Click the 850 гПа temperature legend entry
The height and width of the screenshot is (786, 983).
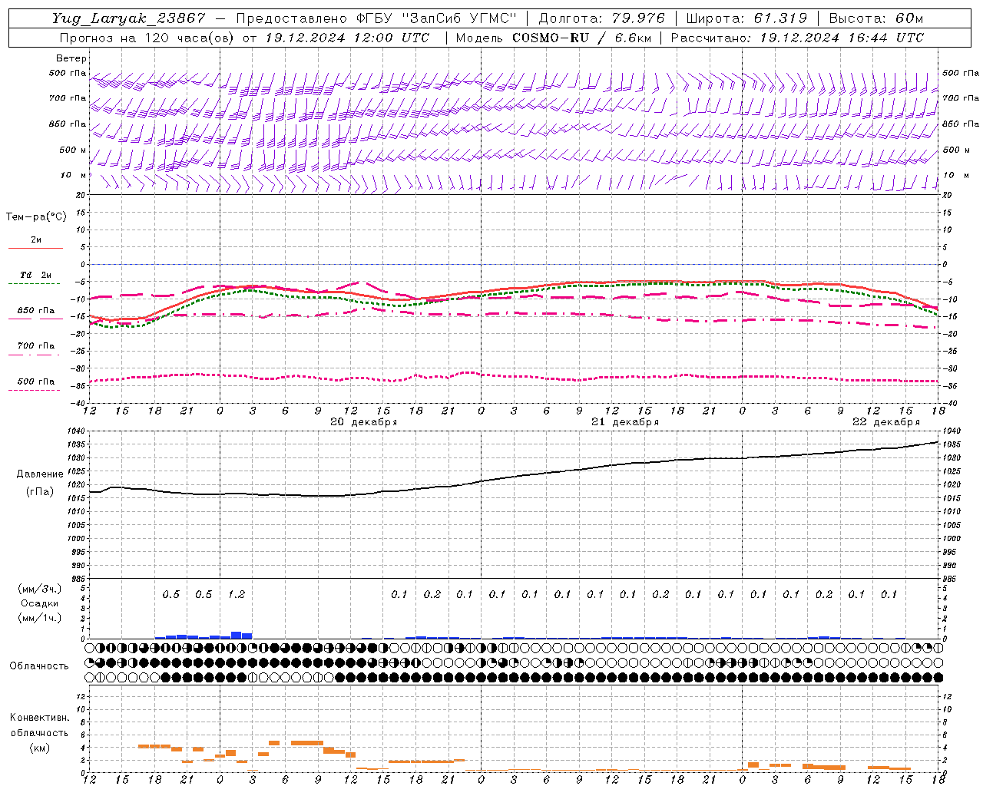tap(36, 311)
